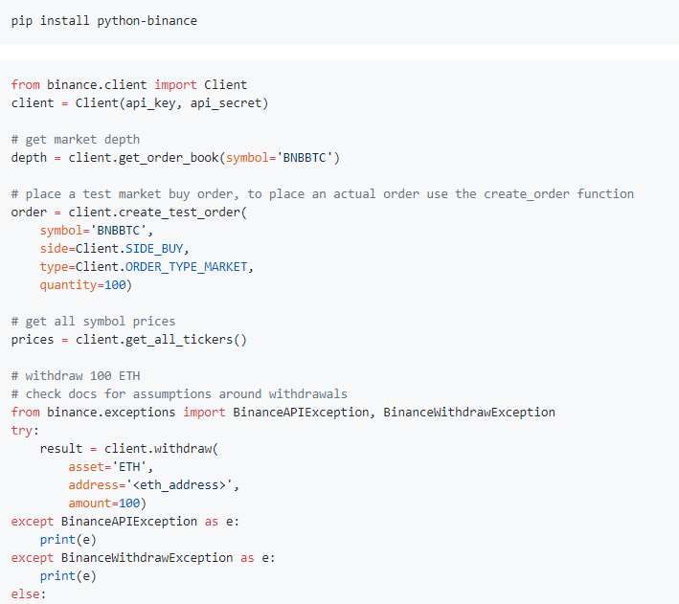Click 'prices = client.get_all_tickers()' line
Viewport: 679px width, 604px height.
tap(129, 340)
